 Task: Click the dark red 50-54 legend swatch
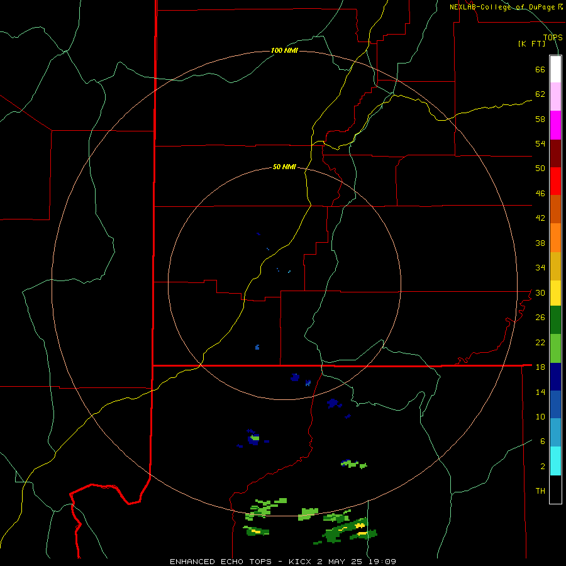pos(555,153)
